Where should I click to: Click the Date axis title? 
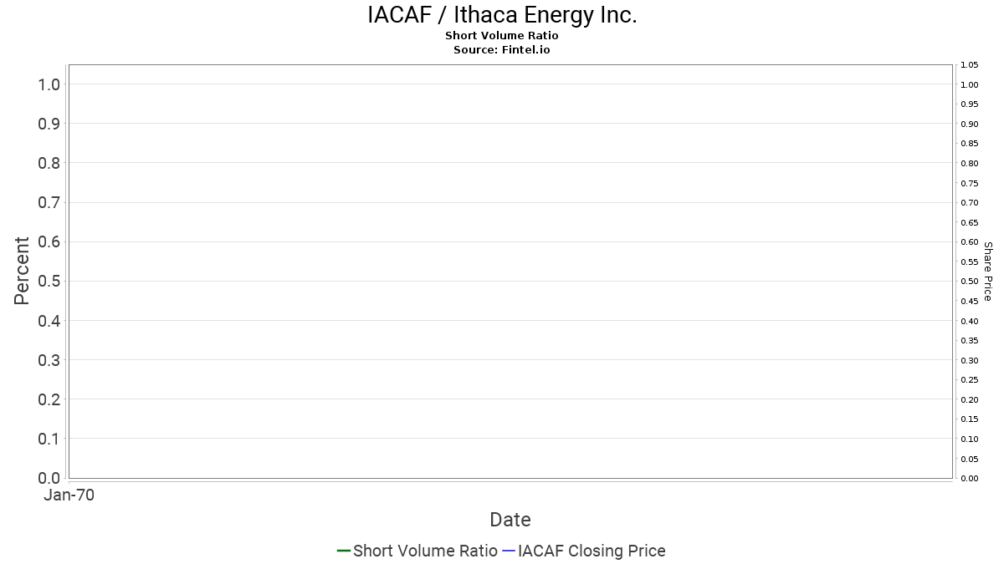(510, 520)
